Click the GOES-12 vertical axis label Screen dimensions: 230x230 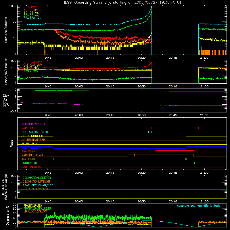[x=6, y=101]
